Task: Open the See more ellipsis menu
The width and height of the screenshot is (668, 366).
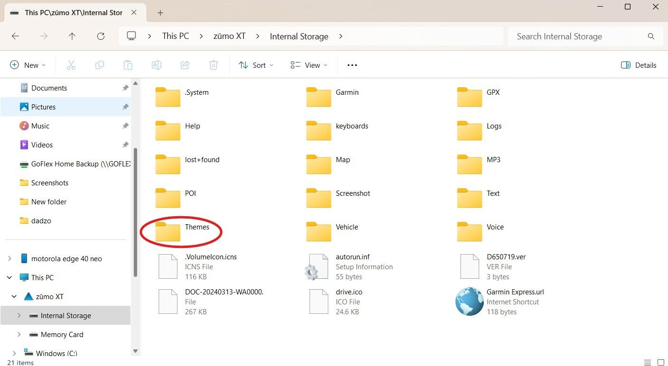Action: pos(352,65)
